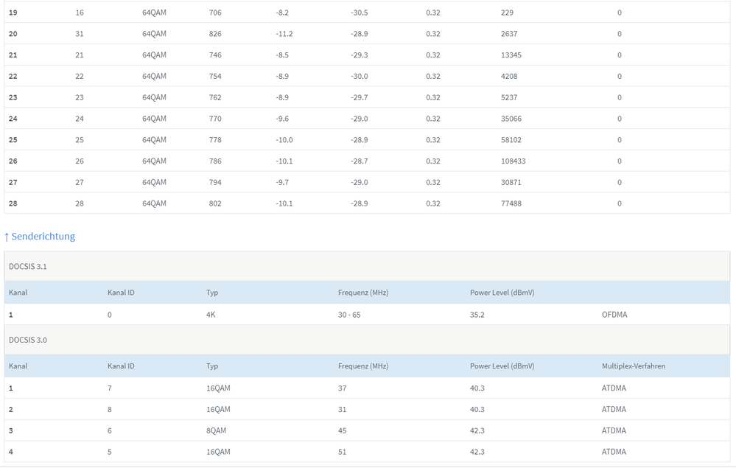The width and height of the screenshot is (736, 468).
Task: Select the 8QAM type cell
Action: tap(216, 430)
